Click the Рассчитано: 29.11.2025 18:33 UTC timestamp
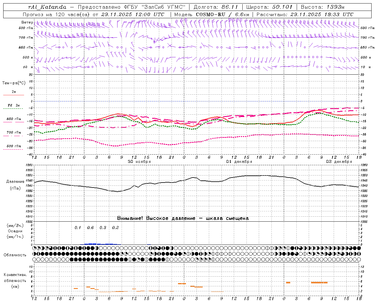This screenshot has height=301, width=376. pyautogui.click(x=305, y=14)
